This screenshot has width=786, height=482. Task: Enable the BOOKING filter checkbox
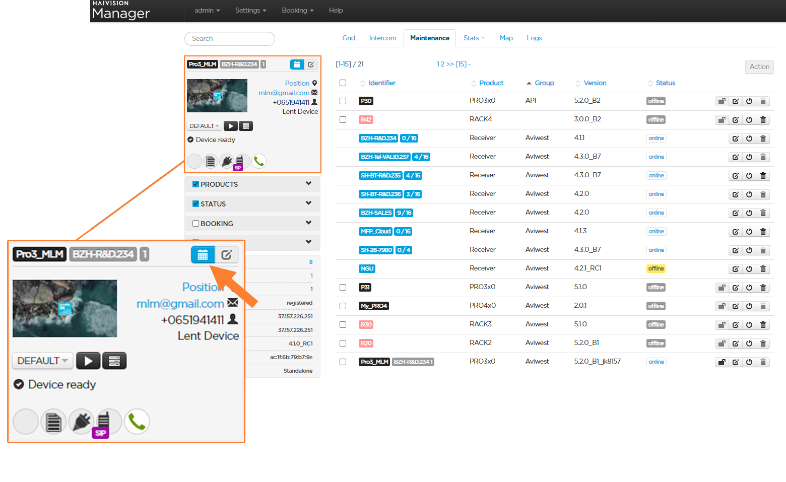click(x=195, y=224)
